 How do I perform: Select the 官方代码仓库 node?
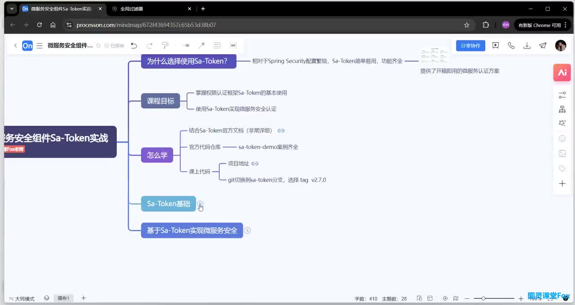coord(205,147)
